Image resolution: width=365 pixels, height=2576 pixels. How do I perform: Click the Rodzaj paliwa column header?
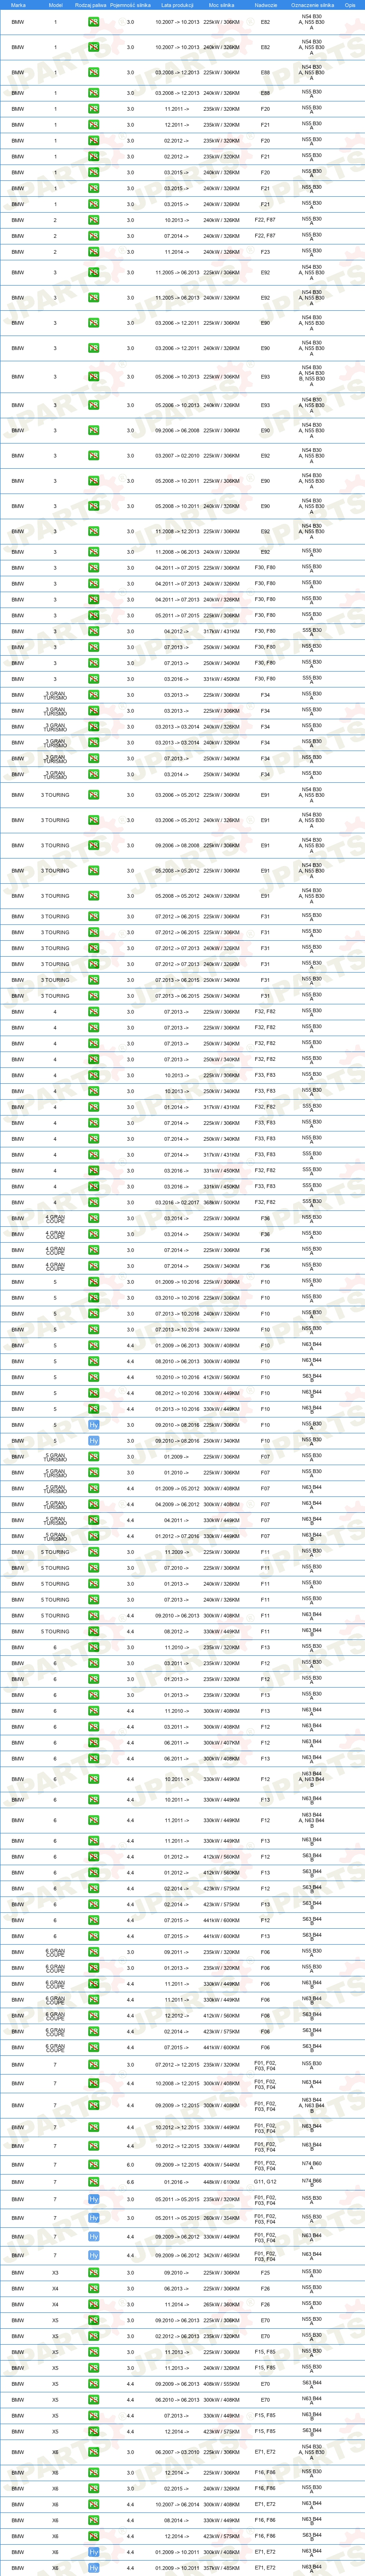(x=91, y=5)
